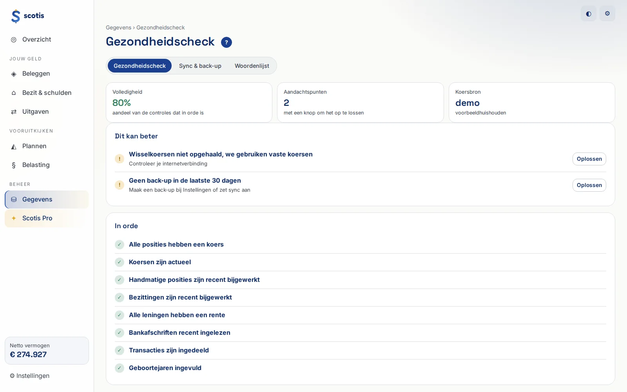Select the Gezondheidscheck tab
The height and width of the screenshot is (392, 627).
point(140,66)
